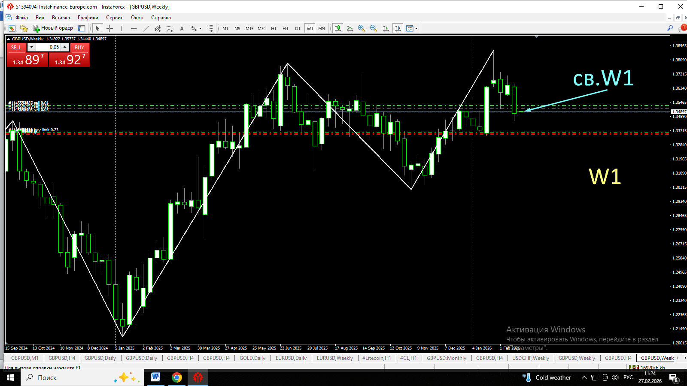Select the crosshair tool
Viewport: 687px width, 386px height.
(x=109, y=28)
